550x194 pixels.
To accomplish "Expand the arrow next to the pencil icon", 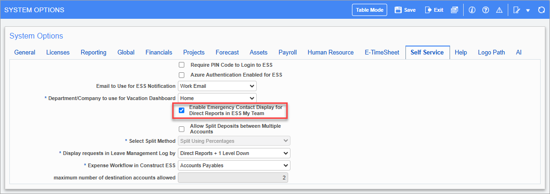I will tap(528, 10).
